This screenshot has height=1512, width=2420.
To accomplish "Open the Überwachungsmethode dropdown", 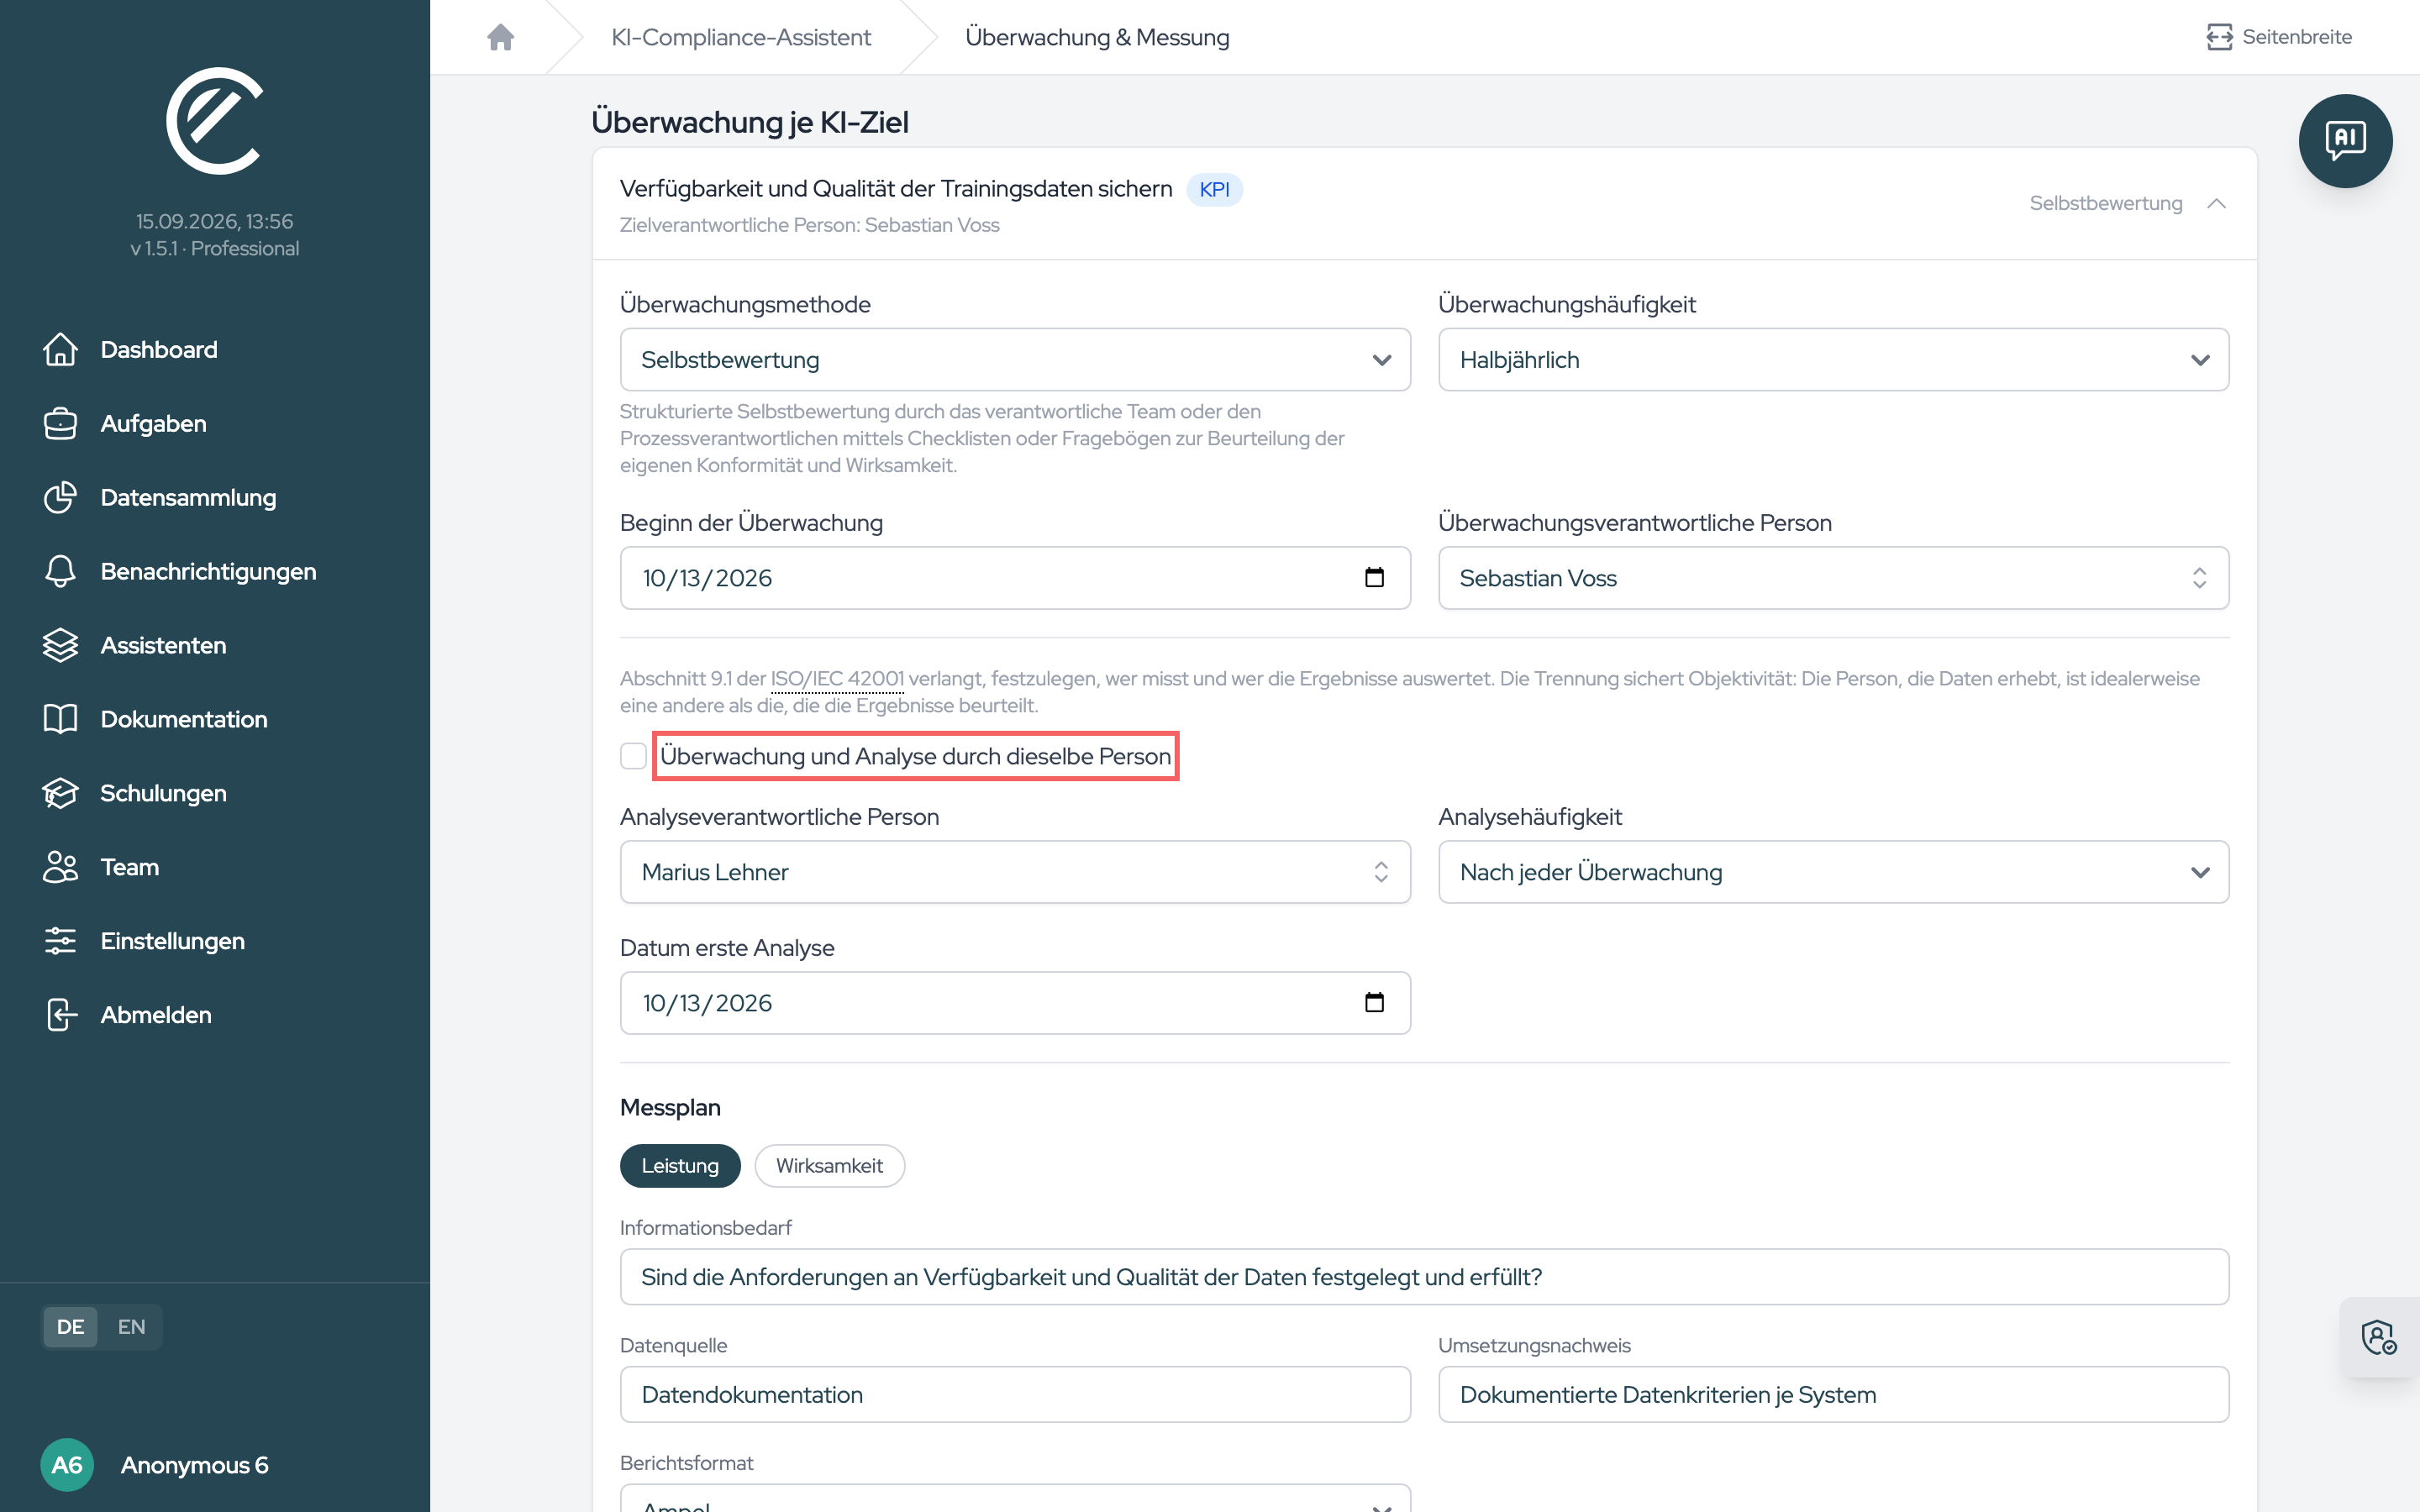I will (x=1015, y=360).
